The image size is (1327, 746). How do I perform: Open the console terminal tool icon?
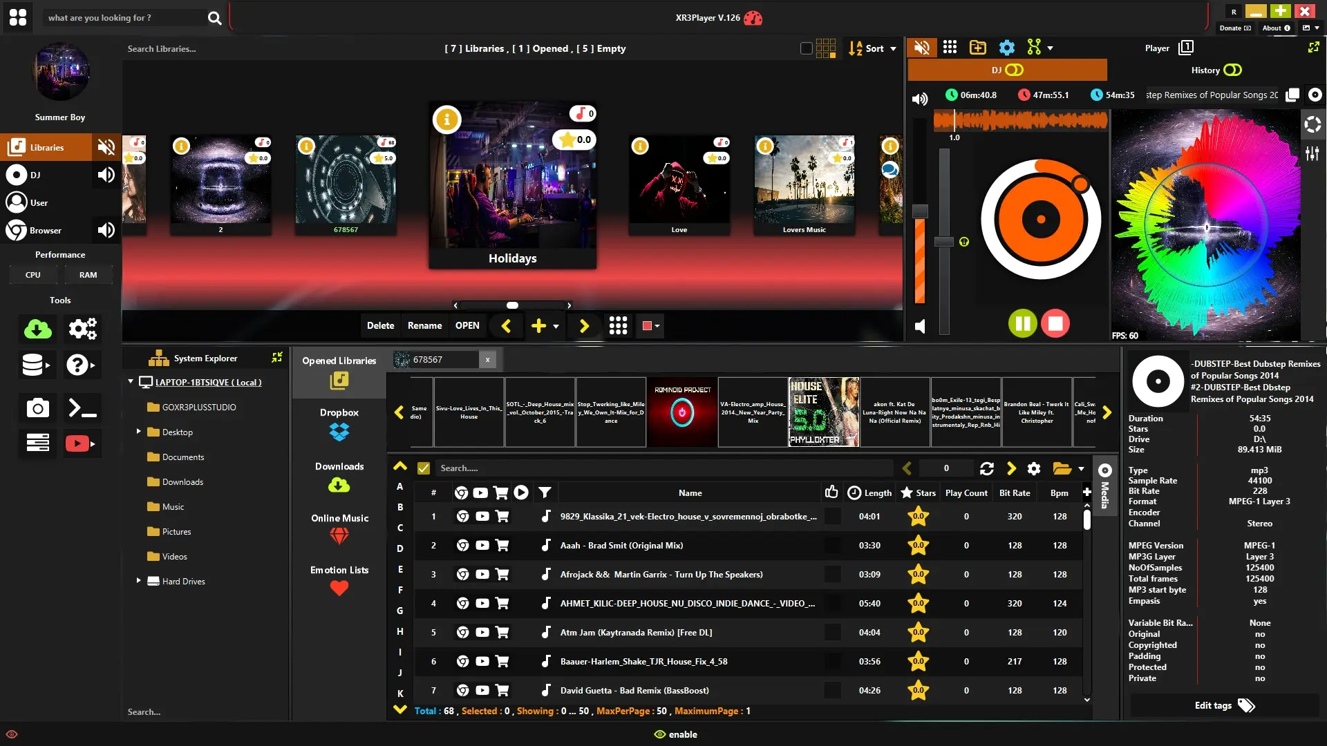point(82,408)
